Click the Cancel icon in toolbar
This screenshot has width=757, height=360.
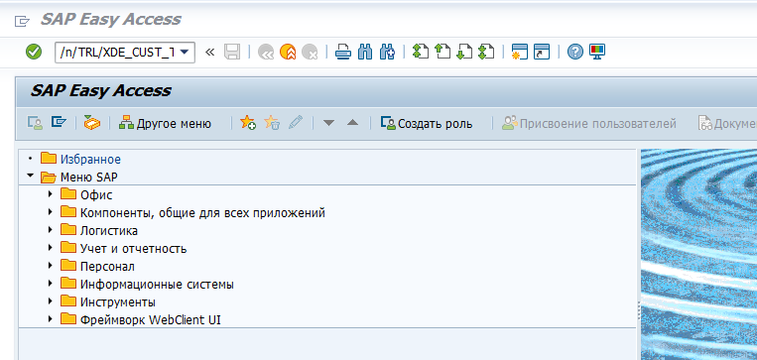point(309,52)
